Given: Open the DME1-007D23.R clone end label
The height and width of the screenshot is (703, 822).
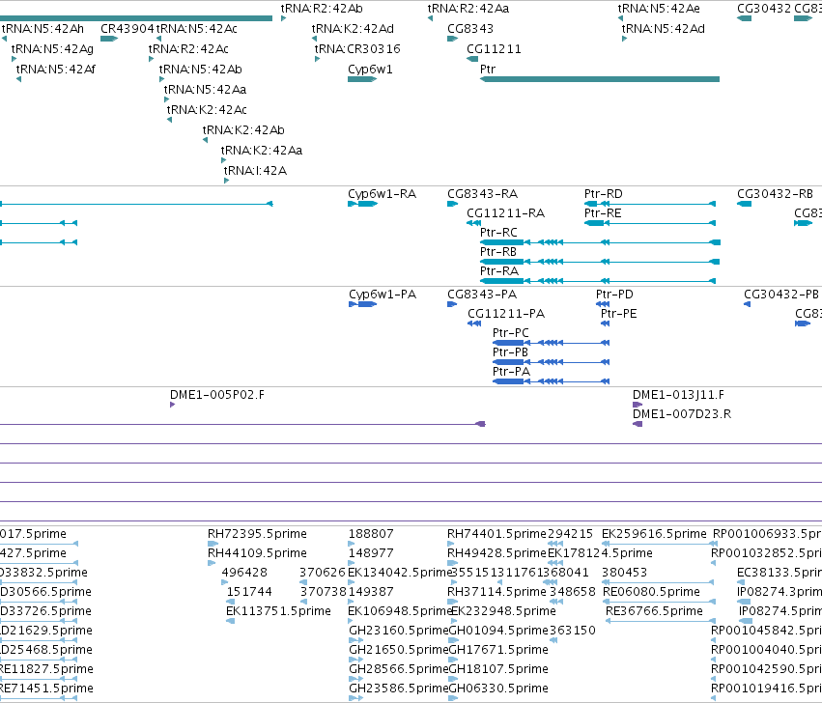Looking at the screenshot, I should pyautogui.click(x=682, y=414).
